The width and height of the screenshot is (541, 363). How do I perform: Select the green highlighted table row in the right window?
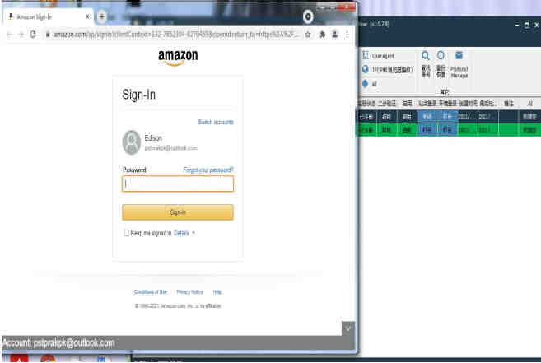coord(450,130)
